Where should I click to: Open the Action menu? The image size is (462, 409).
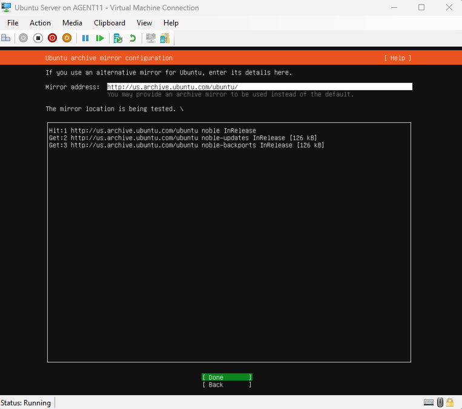[41, 23]
